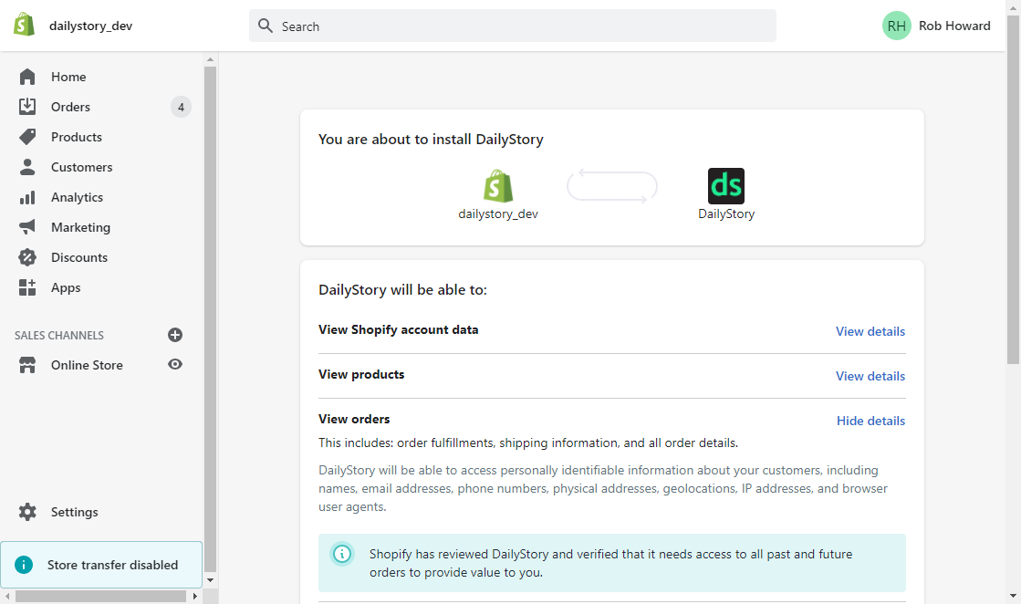Click the Settings gear icon
The width and height of the screenshot is (1021, 604).
pos(27,512)
